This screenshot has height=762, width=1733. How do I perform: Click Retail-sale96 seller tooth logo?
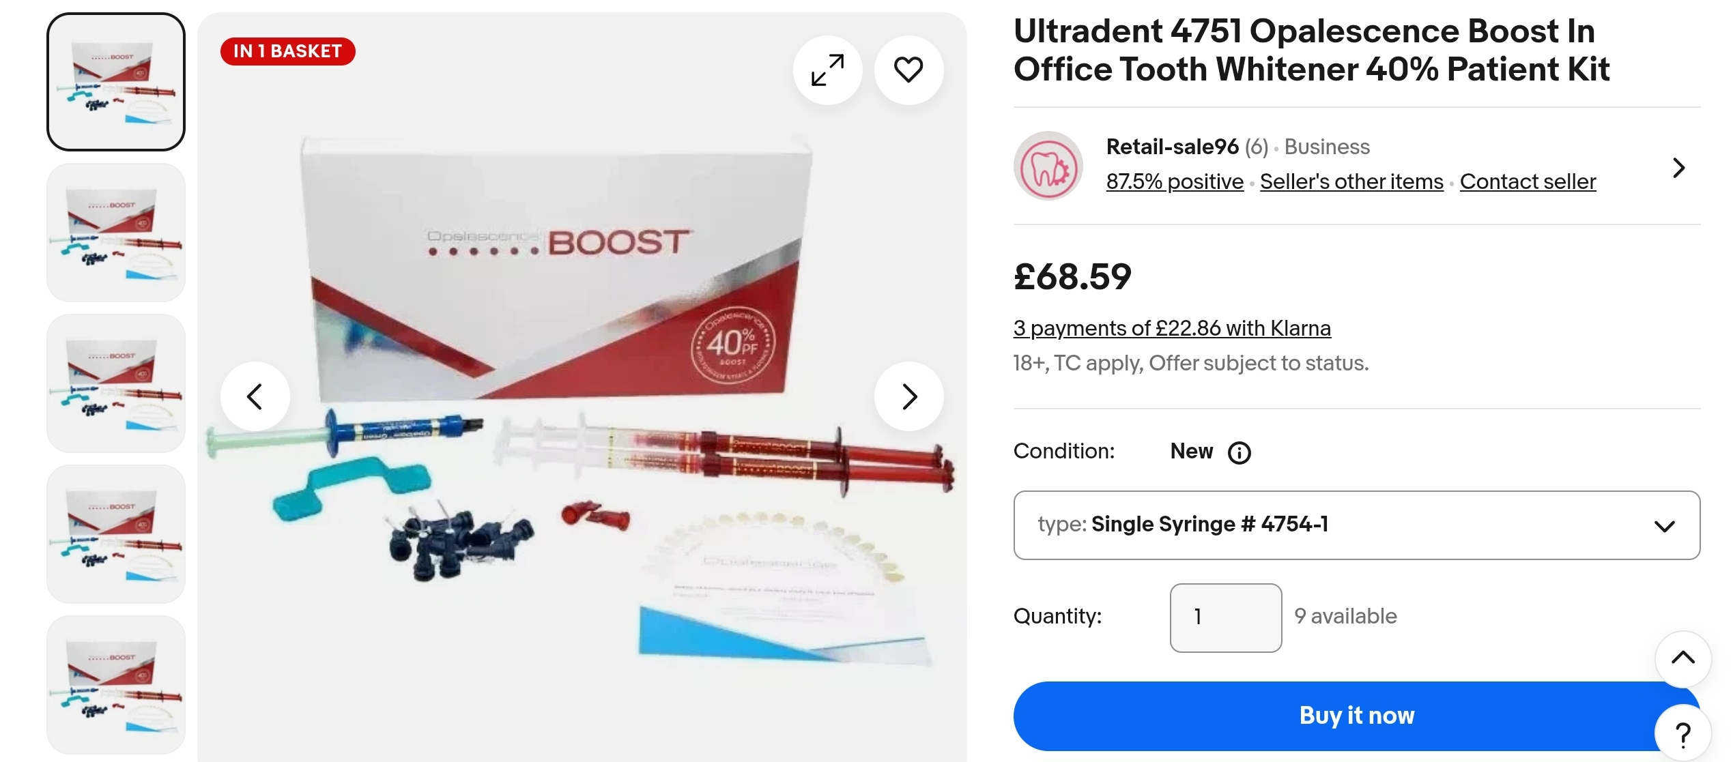pos(1048,166)
